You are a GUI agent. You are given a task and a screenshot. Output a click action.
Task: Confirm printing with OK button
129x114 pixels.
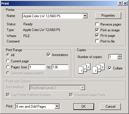pos(84,107)
